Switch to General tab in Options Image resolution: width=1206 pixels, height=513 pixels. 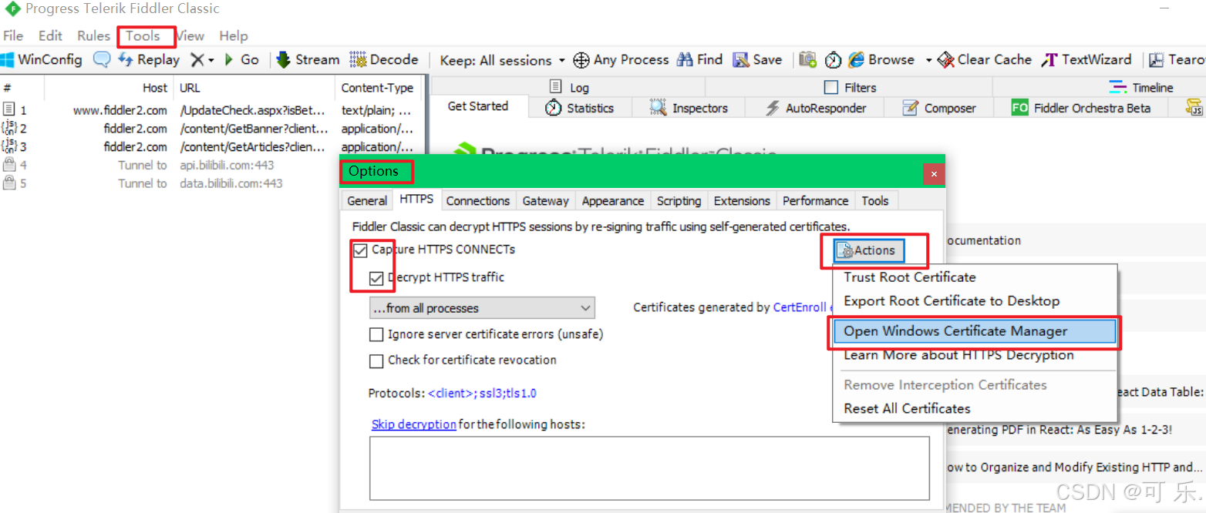pos(367,201)
